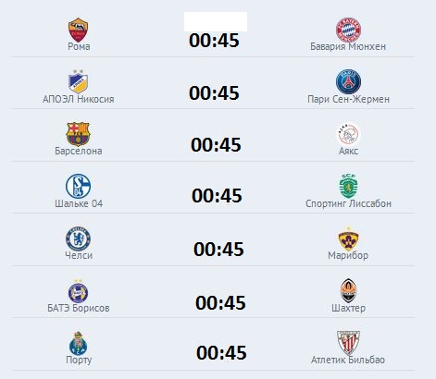The width and height of the screenshot is (436, 379).
Task: Open the Атлетик Бильбао team link
Action: pyautogui.click(x=348, y=360)
